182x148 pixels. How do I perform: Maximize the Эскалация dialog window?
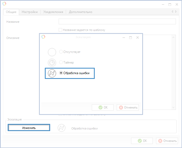tap(131, 38)
